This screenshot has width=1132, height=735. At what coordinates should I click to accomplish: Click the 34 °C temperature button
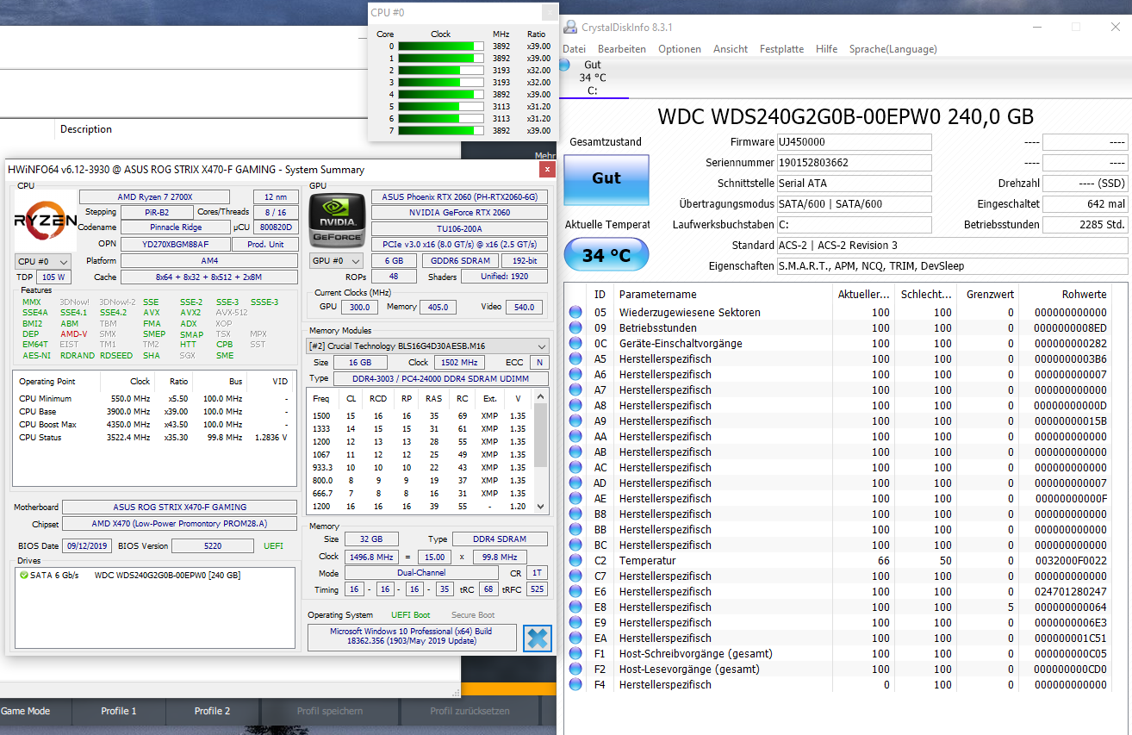606,255
